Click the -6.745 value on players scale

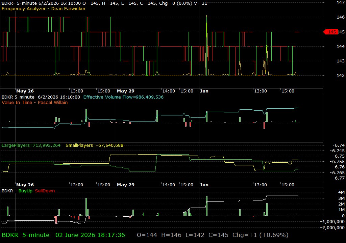[x=337, y=151]
